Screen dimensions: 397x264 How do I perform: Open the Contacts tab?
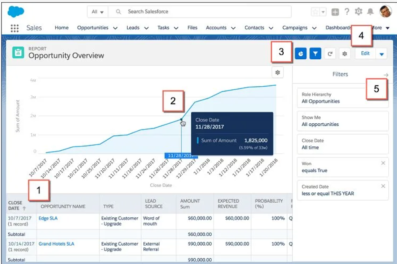[254, 27]
